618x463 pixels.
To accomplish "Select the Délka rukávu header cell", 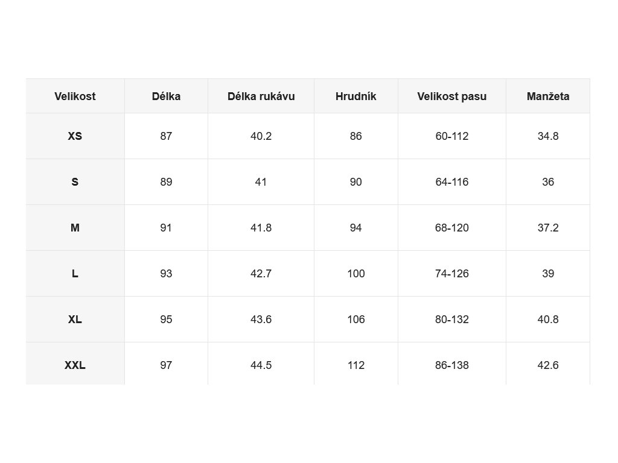I will click(x=261, y=96).
